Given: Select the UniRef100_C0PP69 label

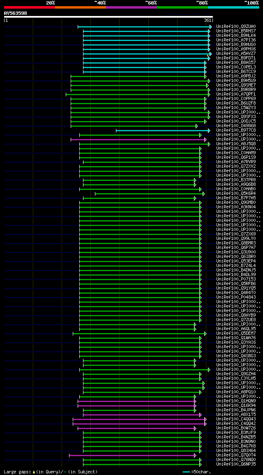Looking at the screenshot, I should point(236,99).
